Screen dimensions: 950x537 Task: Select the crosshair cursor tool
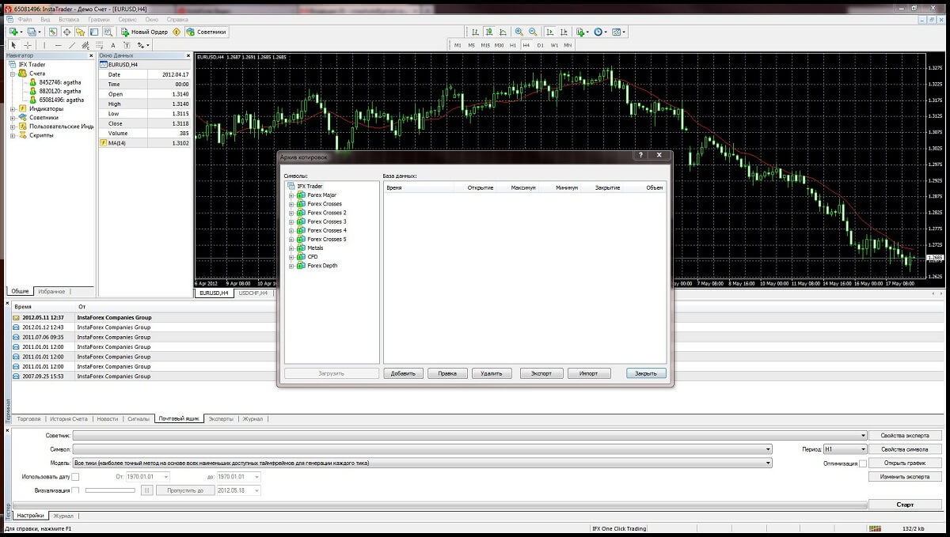28,45
